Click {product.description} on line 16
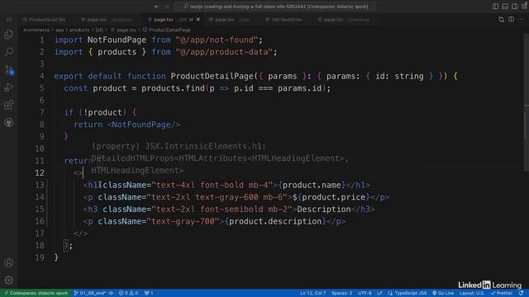Screen dimensions: 529x297 pyautogui.click(x=275, y=222)
